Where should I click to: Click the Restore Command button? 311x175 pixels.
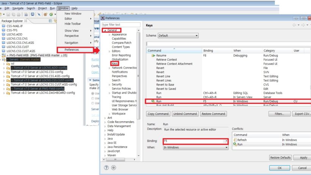pyautogui.click(x=213, y=114)
